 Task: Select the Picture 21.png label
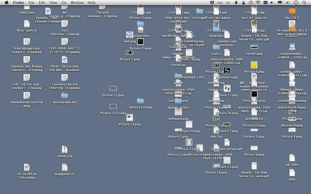[227, 95]
